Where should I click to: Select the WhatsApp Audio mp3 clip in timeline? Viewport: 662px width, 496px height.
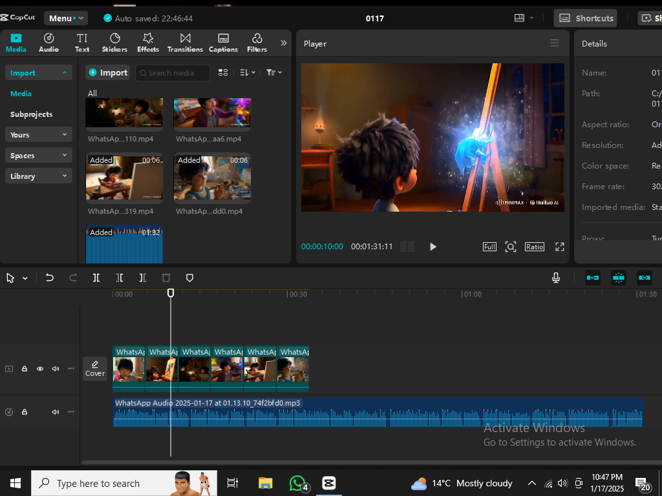(378, 412)
